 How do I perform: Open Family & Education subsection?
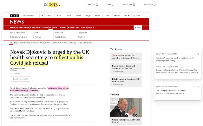18,33
